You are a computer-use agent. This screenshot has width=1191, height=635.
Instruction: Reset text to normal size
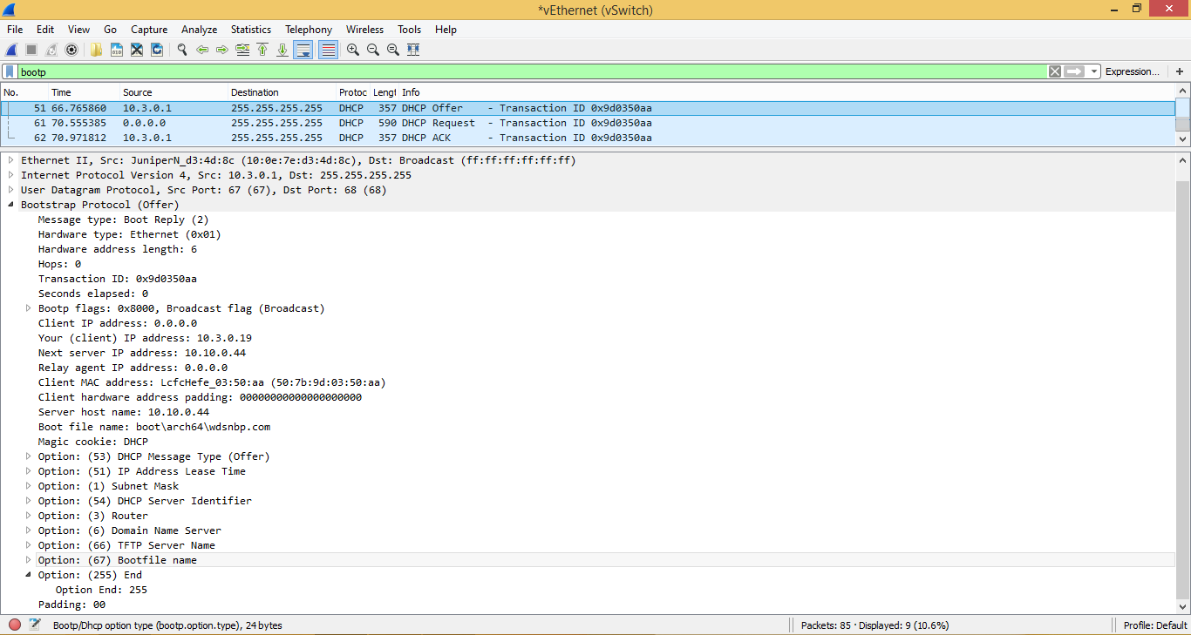(393, 50)
